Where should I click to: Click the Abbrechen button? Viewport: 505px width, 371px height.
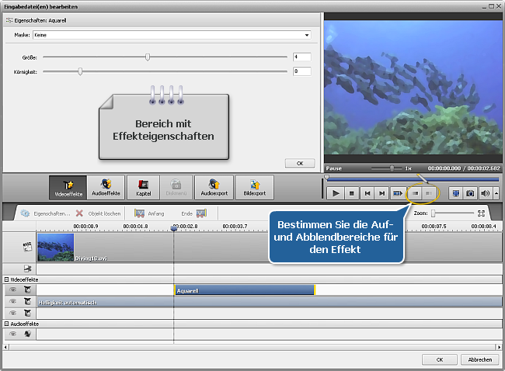479,359
